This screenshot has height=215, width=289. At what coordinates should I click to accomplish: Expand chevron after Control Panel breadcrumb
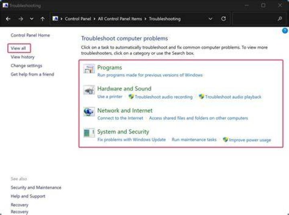coord(94,19)
